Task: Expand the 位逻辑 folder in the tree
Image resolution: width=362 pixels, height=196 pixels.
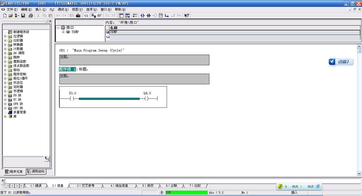Action: point(5,36)
